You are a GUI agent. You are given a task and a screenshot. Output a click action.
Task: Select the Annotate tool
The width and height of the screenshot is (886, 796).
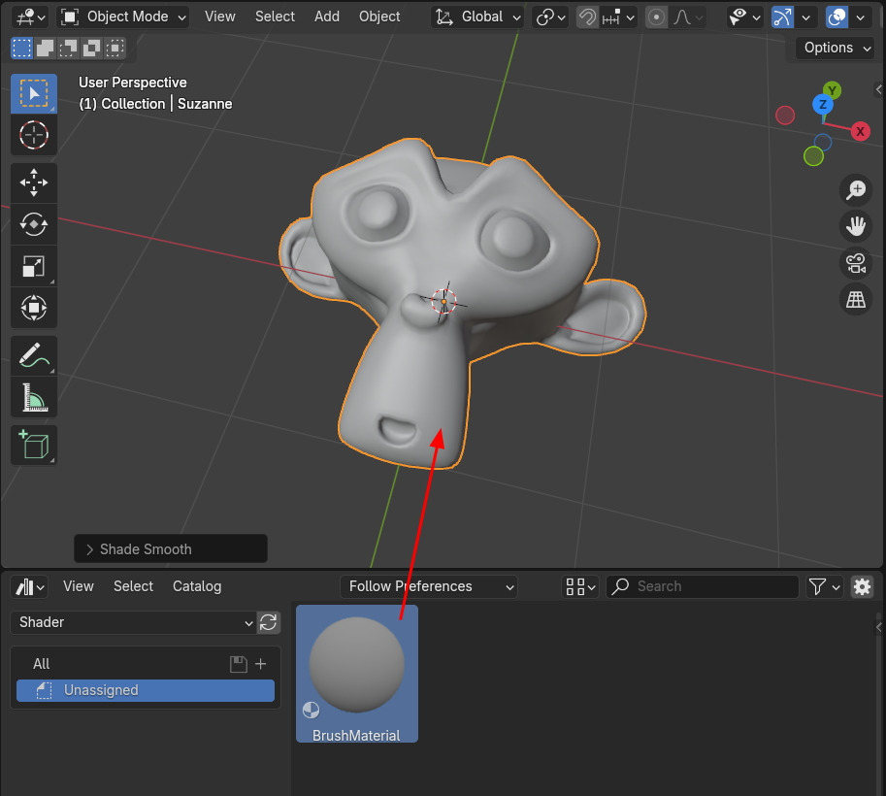34,355
